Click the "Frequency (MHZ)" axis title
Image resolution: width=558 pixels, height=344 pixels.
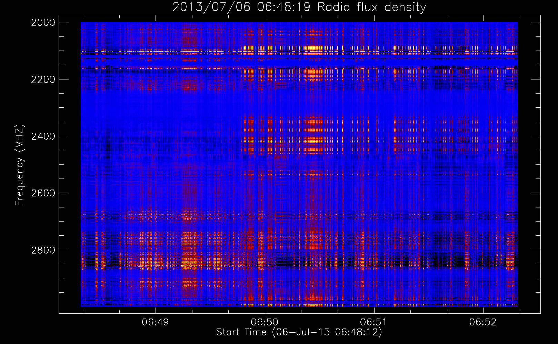[x=20, y=165]
